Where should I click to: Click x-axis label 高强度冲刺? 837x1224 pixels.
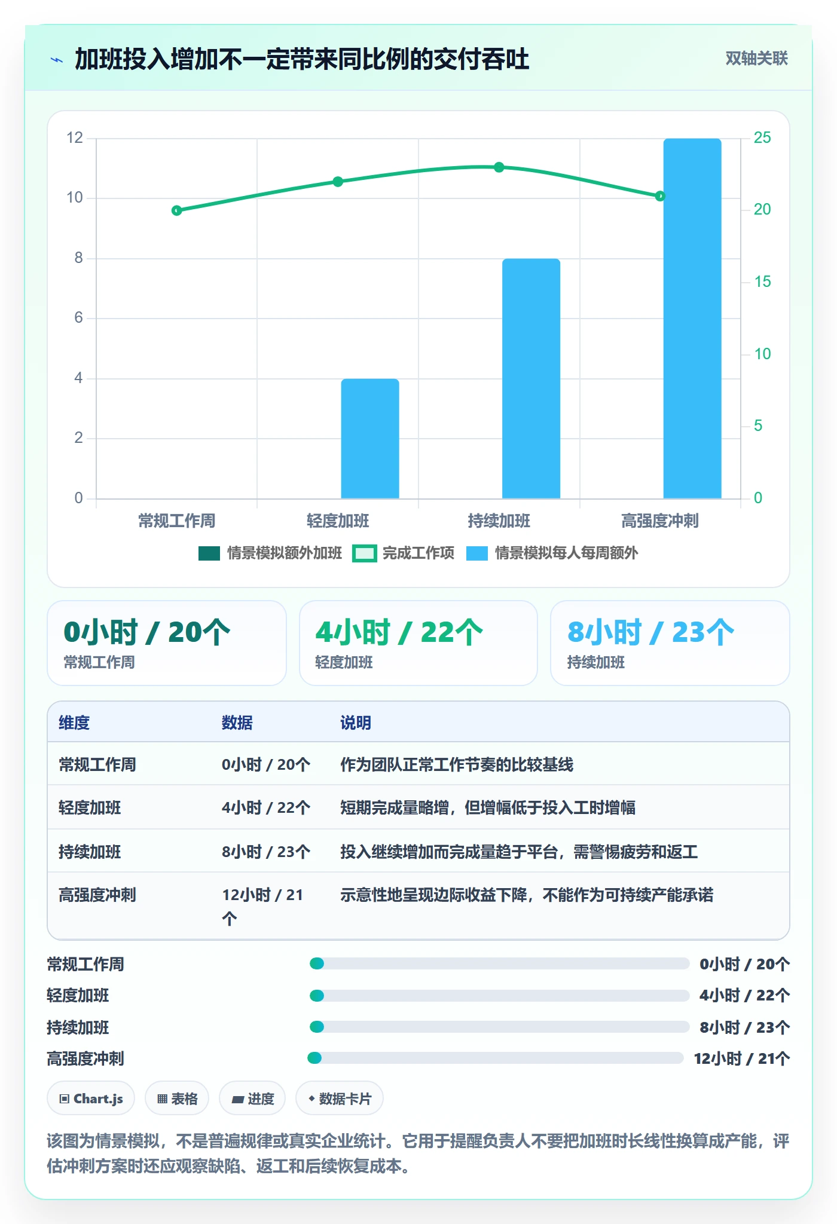660,521
